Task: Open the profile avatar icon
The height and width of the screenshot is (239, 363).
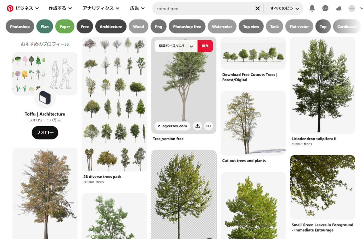Action: click(352, 8)
